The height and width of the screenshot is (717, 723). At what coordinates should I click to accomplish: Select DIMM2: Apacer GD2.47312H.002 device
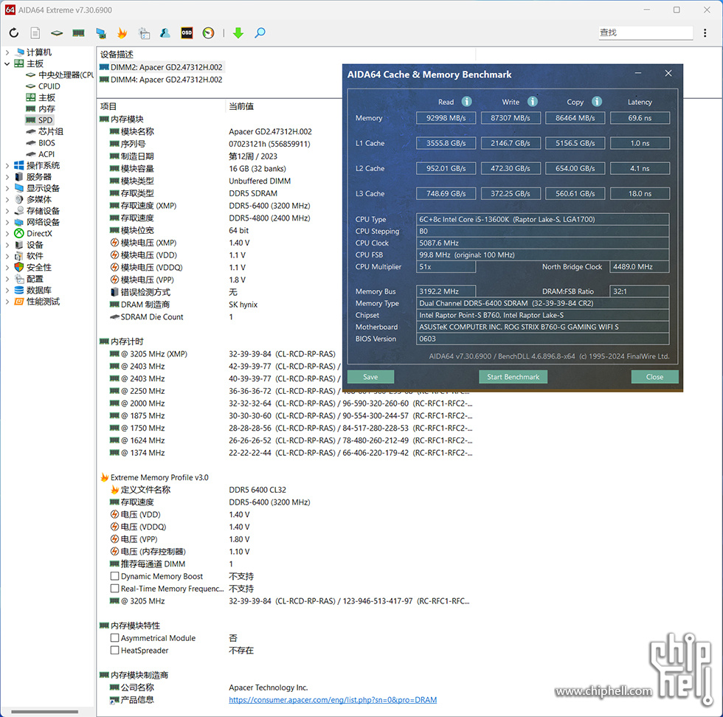tap(162, 67)
